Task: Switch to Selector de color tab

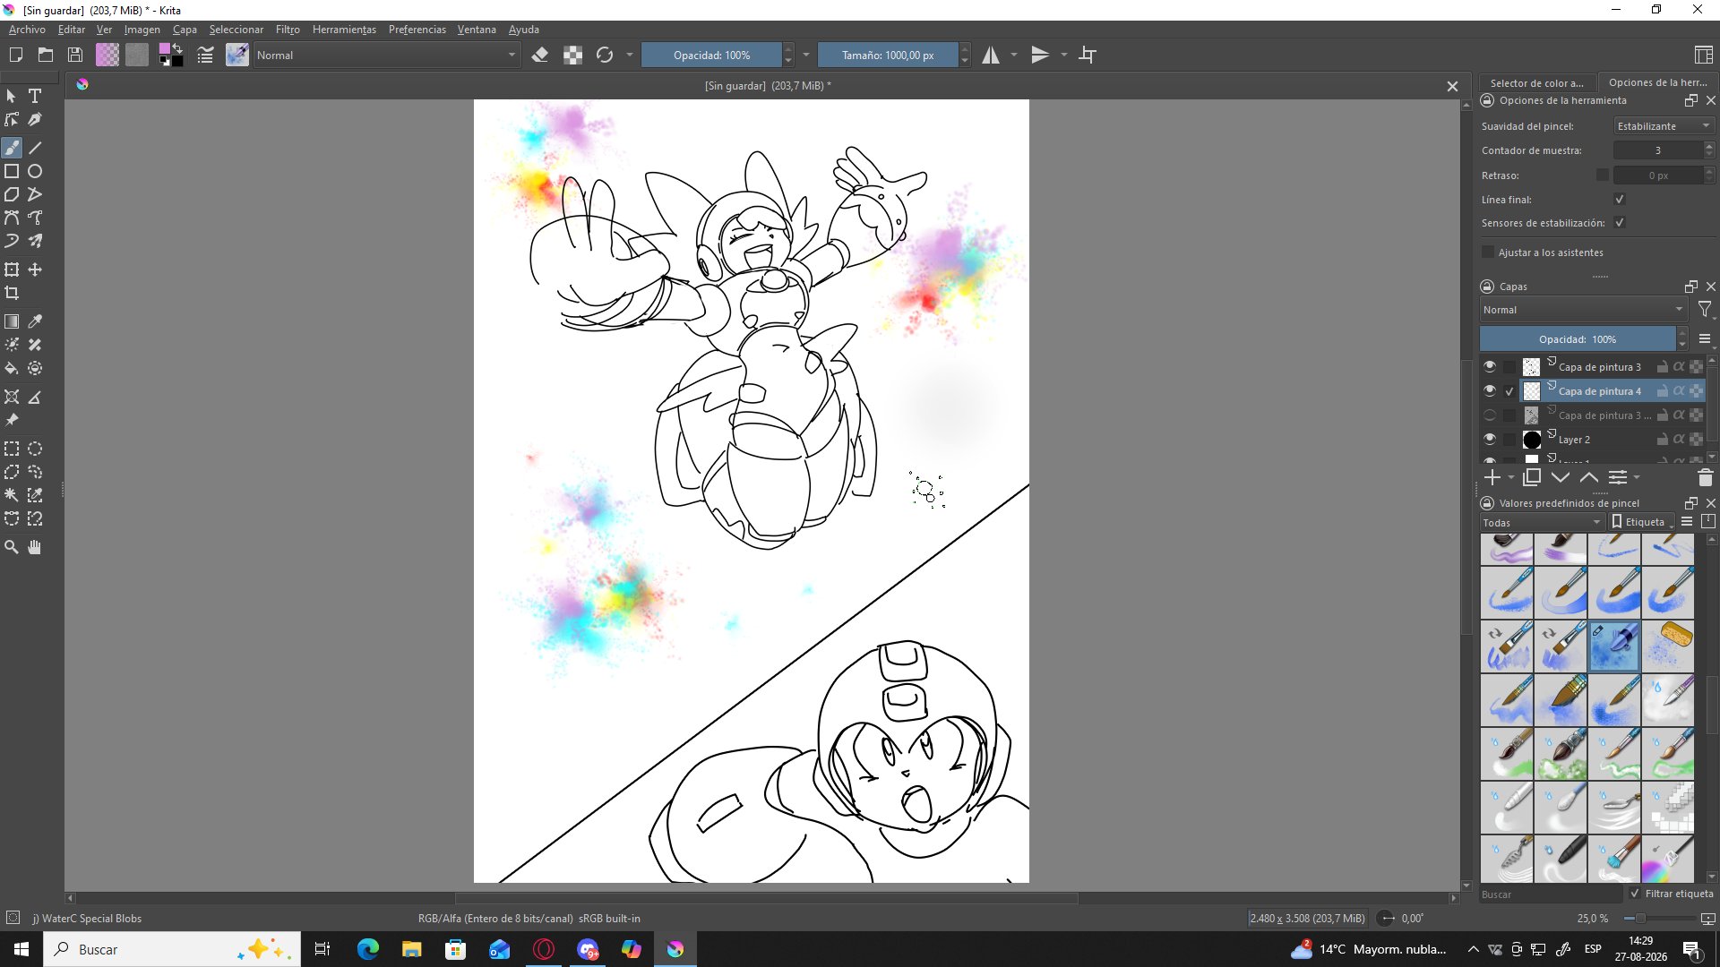Action: coord(1536,82)
